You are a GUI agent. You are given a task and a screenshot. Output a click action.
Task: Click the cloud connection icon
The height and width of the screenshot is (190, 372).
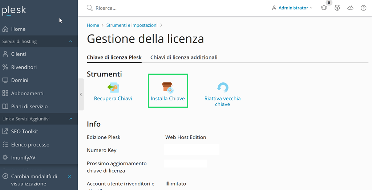[x=350, y=8]
